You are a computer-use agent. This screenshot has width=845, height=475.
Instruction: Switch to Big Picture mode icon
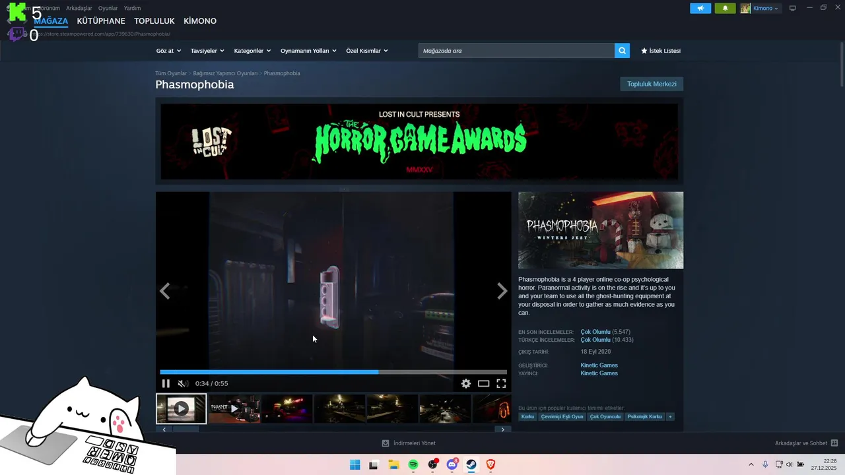(793, 8)
